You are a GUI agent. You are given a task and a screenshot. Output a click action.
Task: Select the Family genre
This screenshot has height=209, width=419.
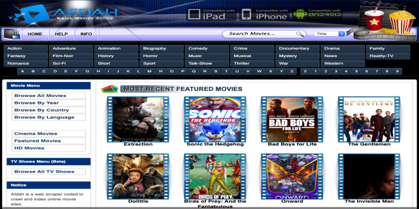click(388, 48)
